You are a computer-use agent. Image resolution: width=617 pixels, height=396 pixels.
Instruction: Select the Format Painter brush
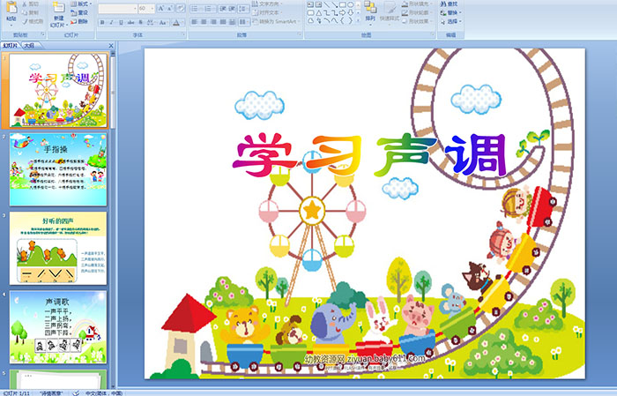pyautogui.click(x=25, y=22)
